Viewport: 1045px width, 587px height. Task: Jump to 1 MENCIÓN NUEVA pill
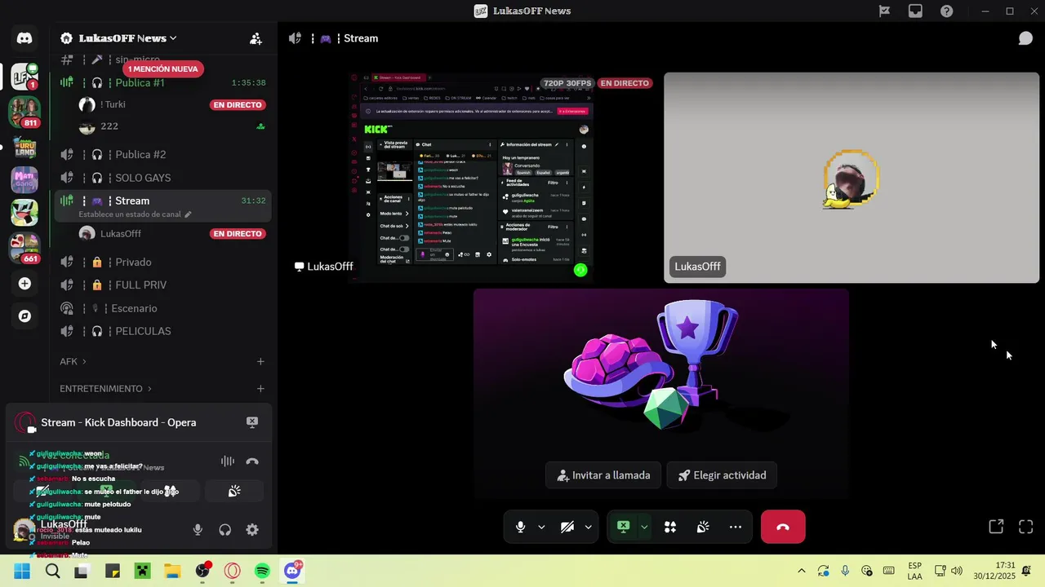[163, 69]
